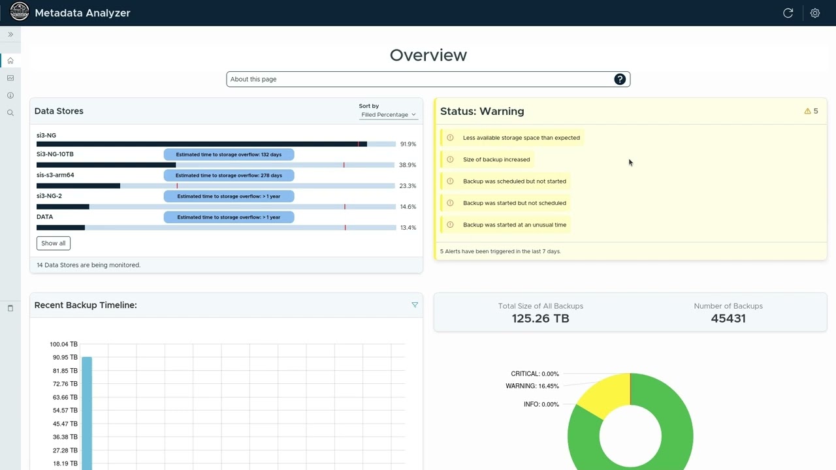Click icon beside Less available storage alert

click(x=450, y=138)
